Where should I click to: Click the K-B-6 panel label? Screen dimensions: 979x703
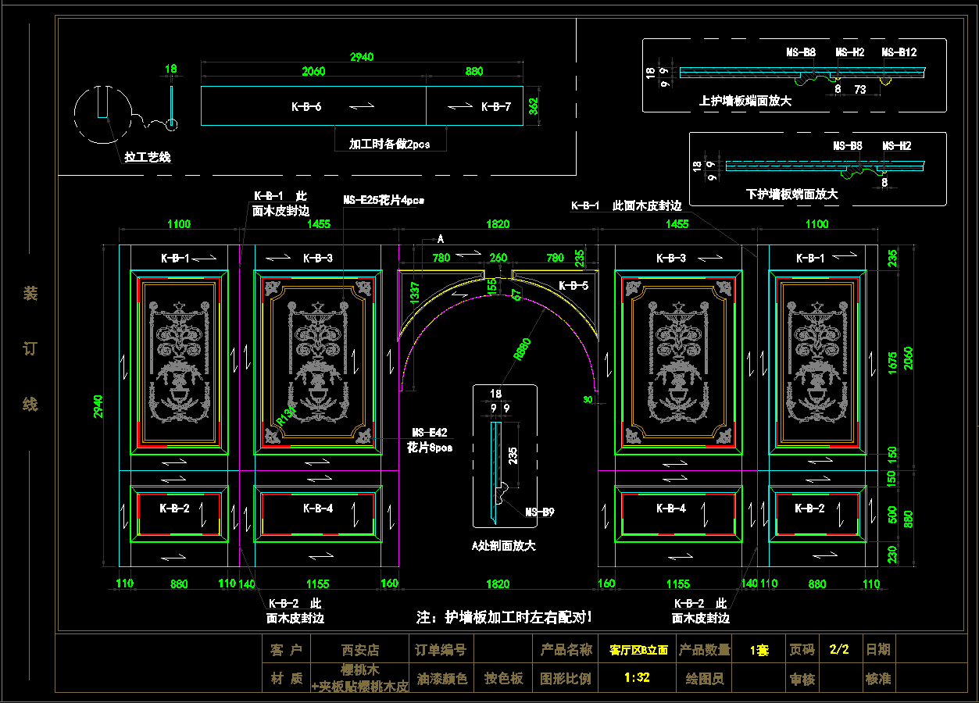click(x=306, y=107)
